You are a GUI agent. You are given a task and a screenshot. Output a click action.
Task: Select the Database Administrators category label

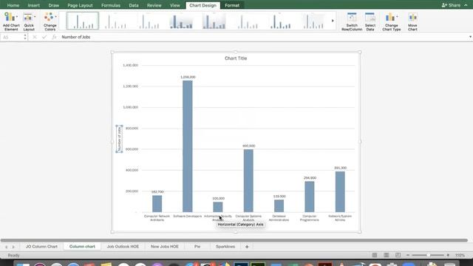click(279, 218)
